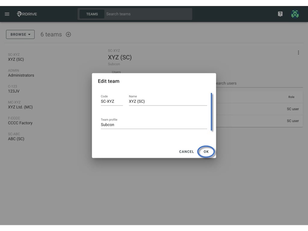The image size is (308, 231).
Task: Select the Teams search scope tab
Action: click(x=92, y=14)
